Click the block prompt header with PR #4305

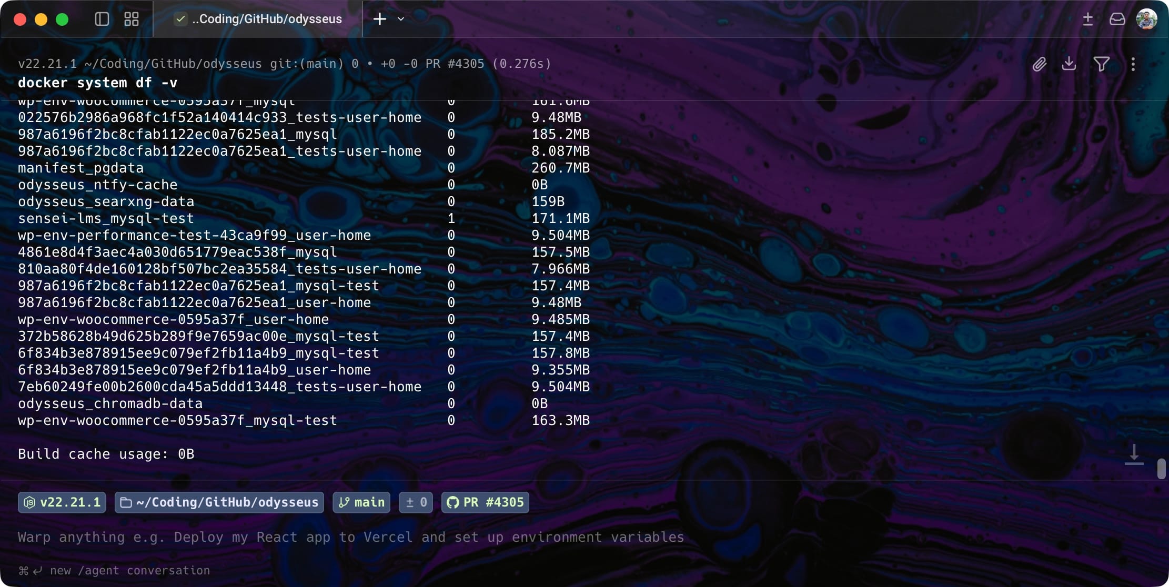(285, 64)
